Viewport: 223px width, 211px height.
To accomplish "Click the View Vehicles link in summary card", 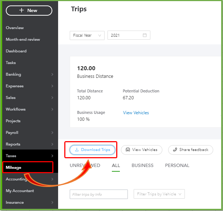I will pos(136,113).
